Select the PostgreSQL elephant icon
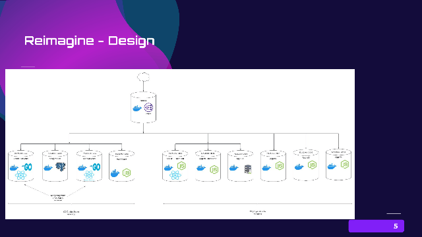The width and height of the screenshot is (422, 237). coord(61,167)
